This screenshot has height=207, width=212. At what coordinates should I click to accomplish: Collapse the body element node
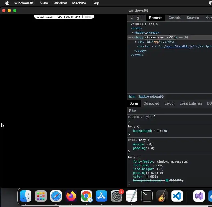132,37
